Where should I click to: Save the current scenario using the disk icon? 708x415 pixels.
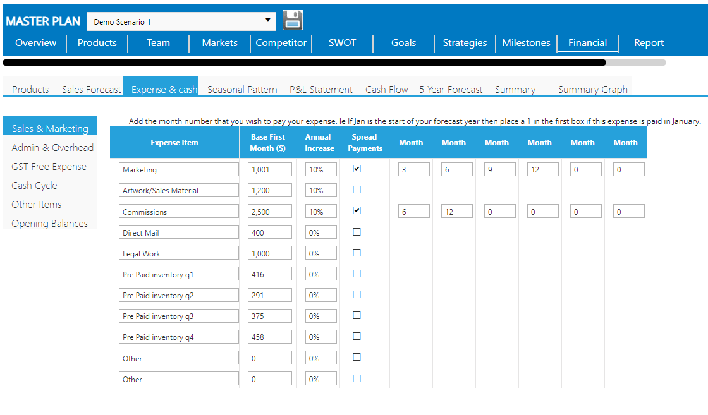(292, 20)
